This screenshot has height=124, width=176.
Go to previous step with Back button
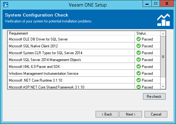point(107,114)
